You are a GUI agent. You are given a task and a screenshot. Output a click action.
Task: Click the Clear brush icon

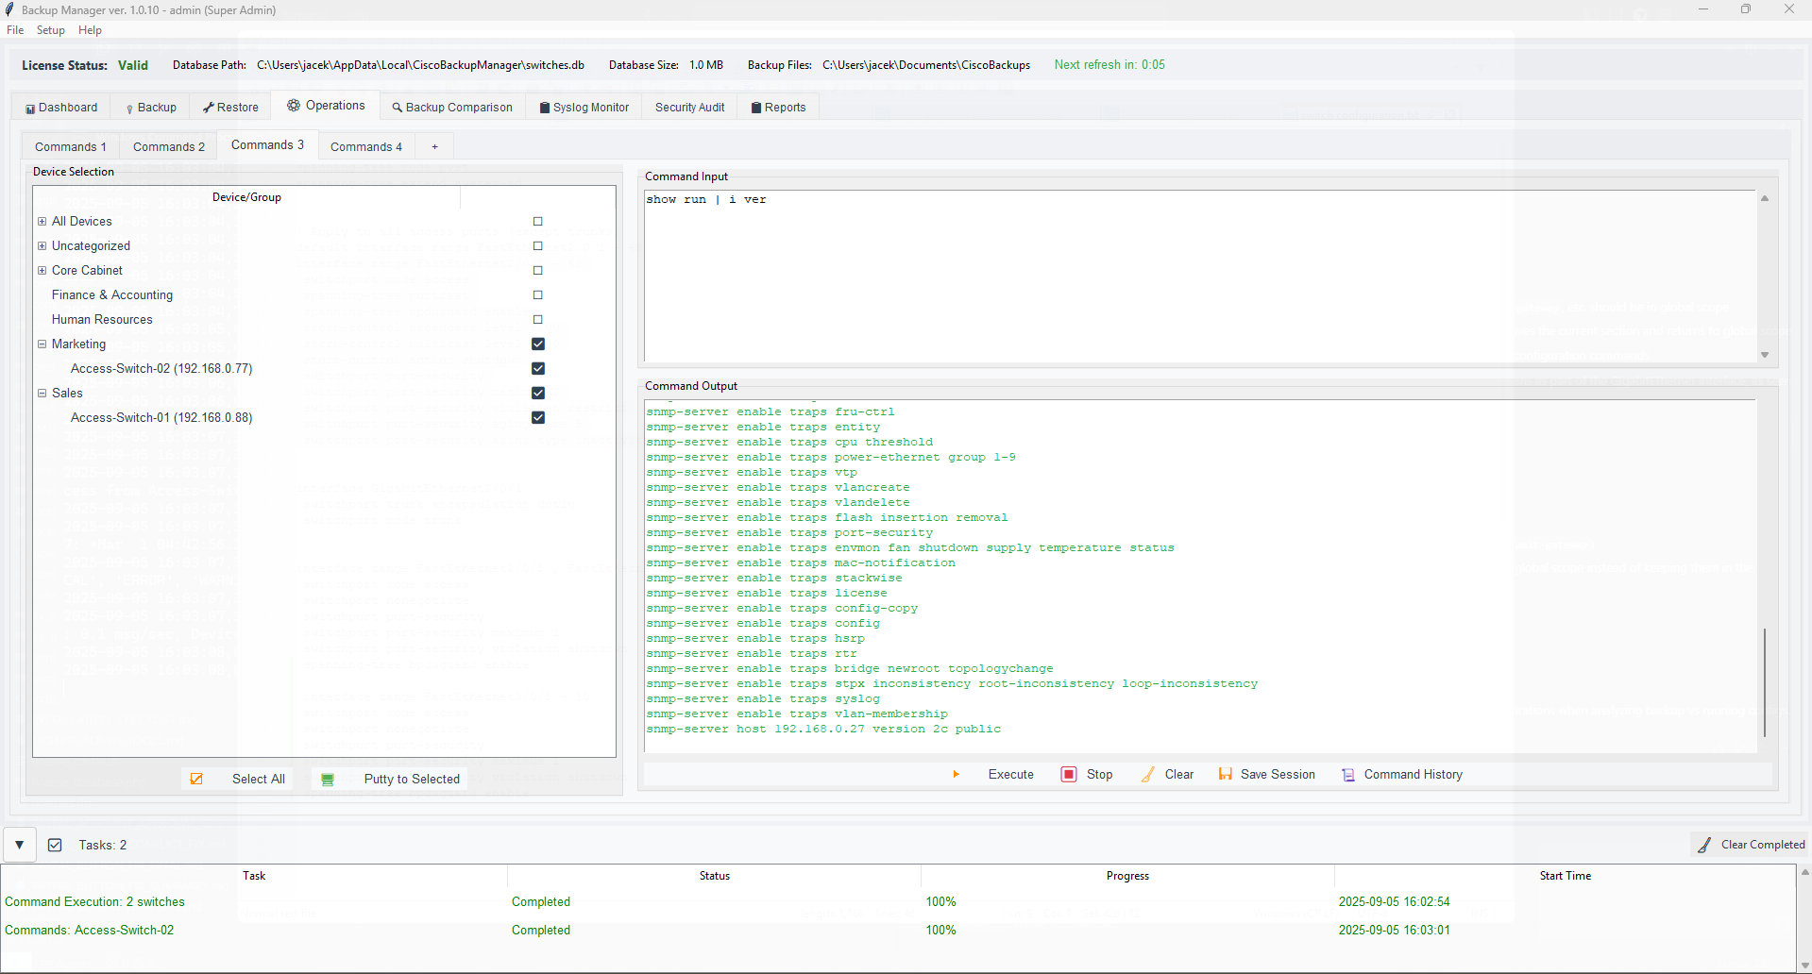1148,774
